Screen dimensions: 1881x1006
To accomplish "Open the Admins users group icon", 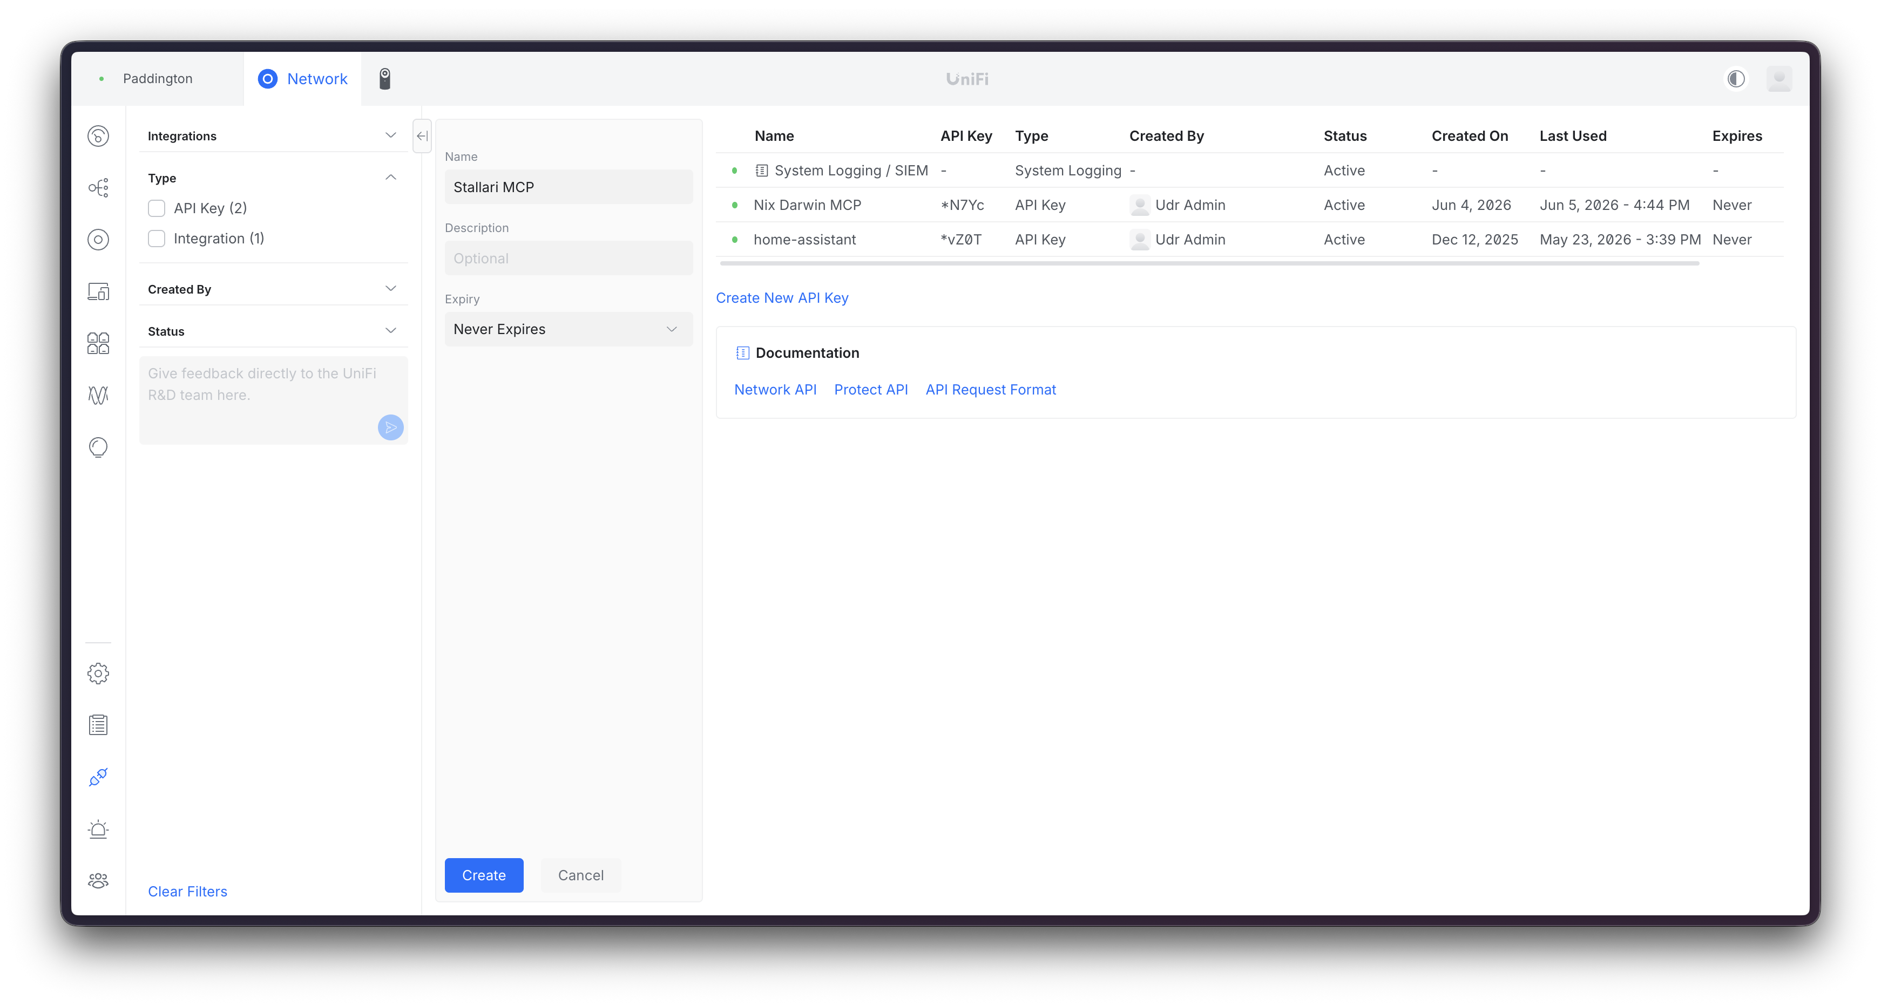I will (x=98, y=880).
